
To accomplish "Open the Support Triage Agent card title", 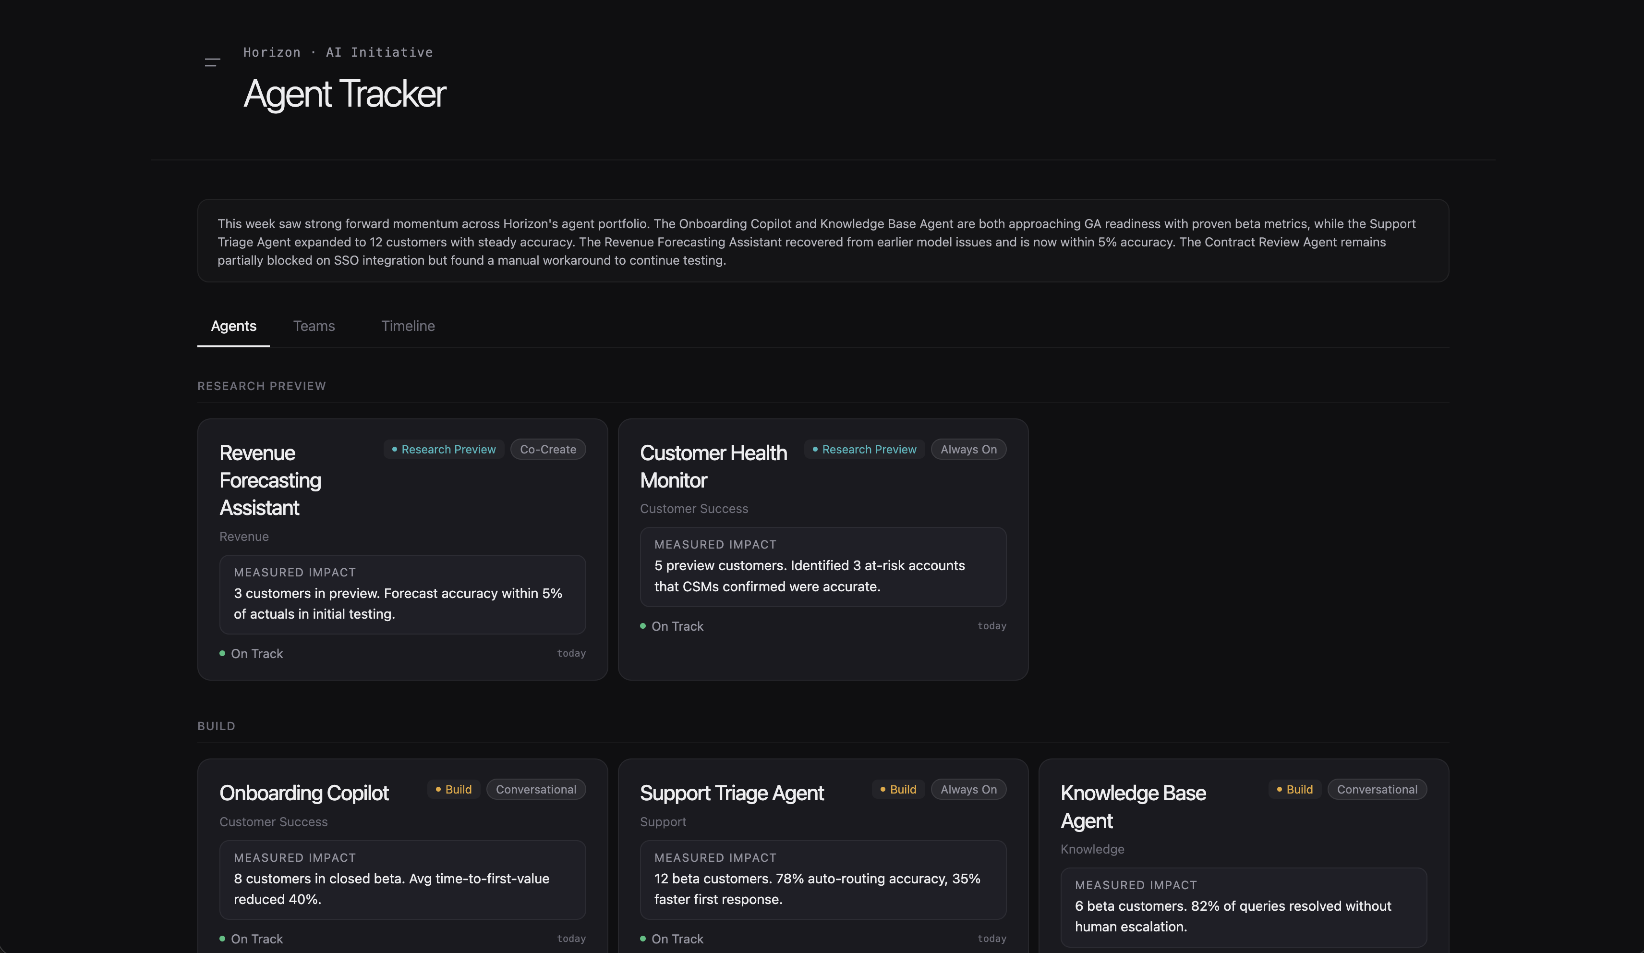I will [x=731, y=793].
